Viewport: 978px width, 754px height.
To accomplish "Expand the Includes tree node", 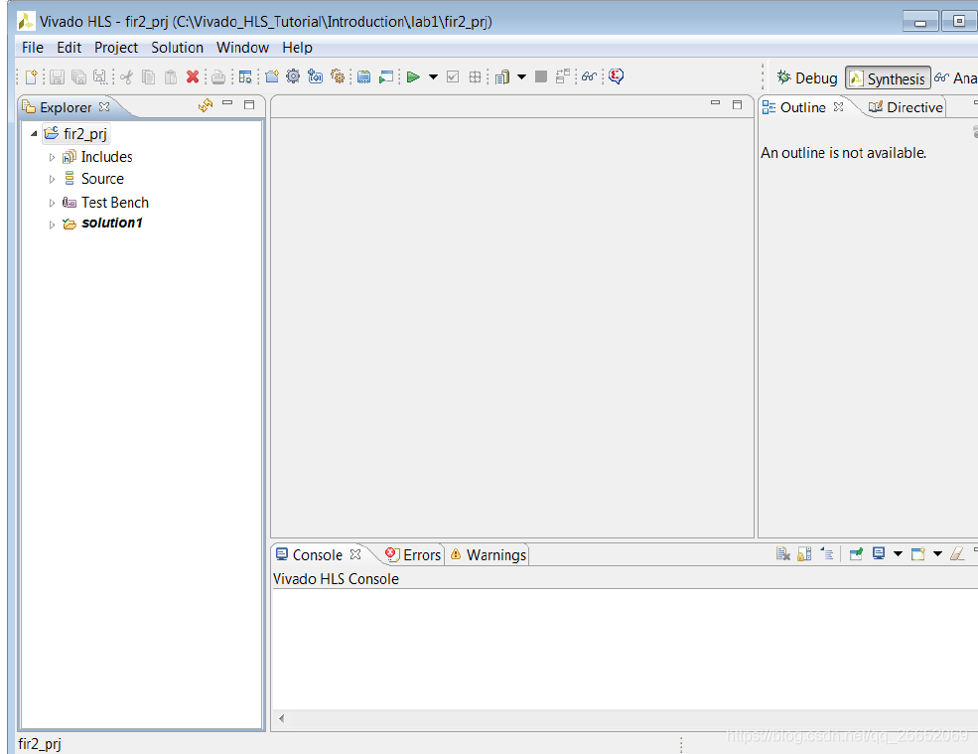I will [x=52, y=157].
